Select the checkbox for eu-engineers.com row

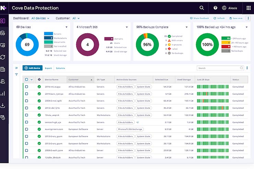27,129
